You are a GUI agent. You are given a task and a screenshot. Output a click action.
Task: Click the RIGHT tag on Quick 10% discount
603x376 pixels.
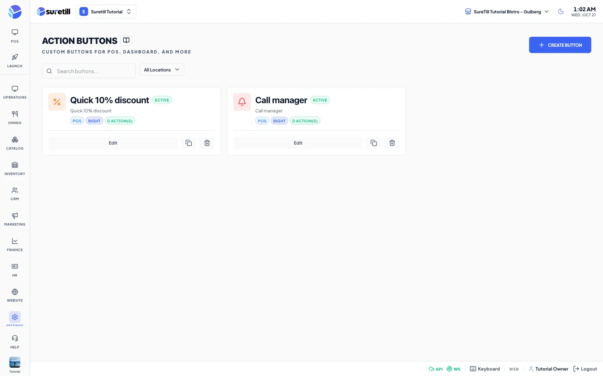(x=94, y=121)
